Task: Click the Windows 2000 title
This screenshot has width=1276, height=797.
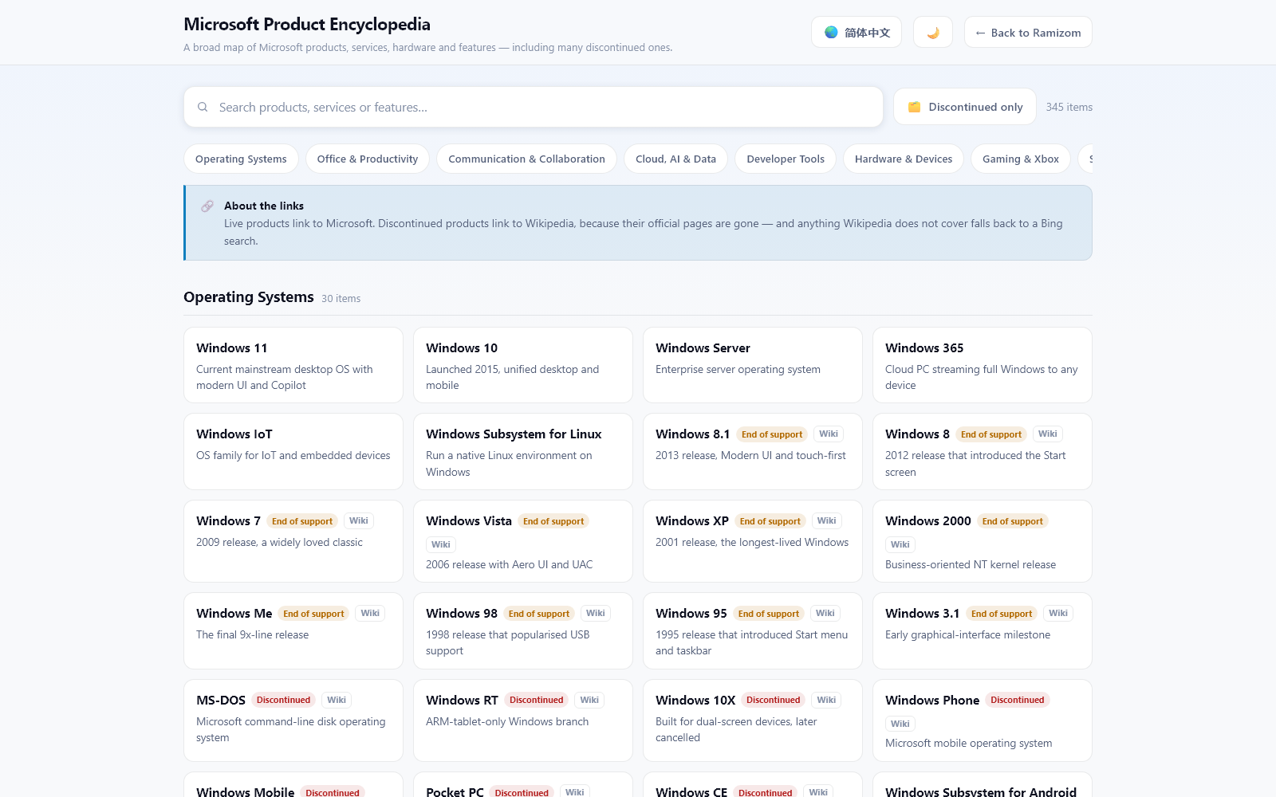Action: click(x=928, y=521)
